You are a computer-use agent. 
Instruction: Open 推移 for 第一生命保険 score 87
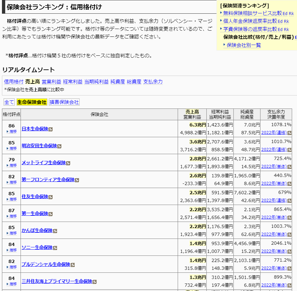pos(11,216)
